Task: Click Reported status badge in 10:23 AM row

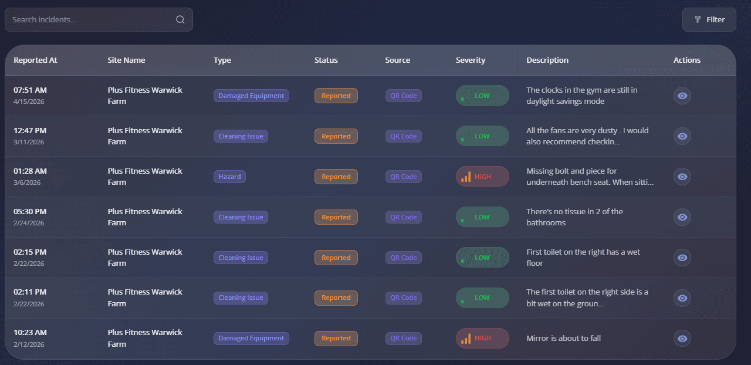Action: pos(336,338)
